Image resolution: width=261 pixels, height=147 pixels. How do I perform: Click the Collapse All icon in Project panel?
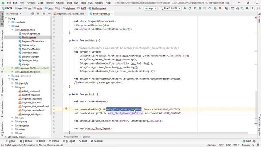pos(38,13)
